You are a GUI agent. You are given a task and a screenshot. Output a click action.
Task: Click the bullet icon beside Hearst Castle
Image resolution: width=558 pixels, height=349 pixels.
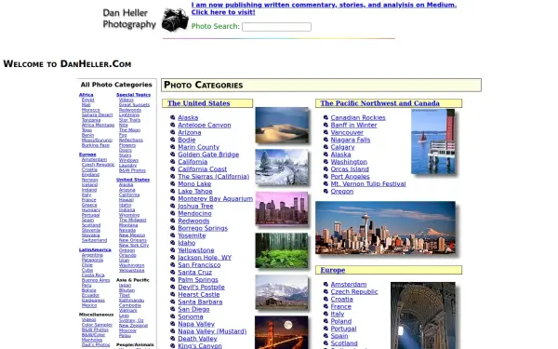click(173, 294)
